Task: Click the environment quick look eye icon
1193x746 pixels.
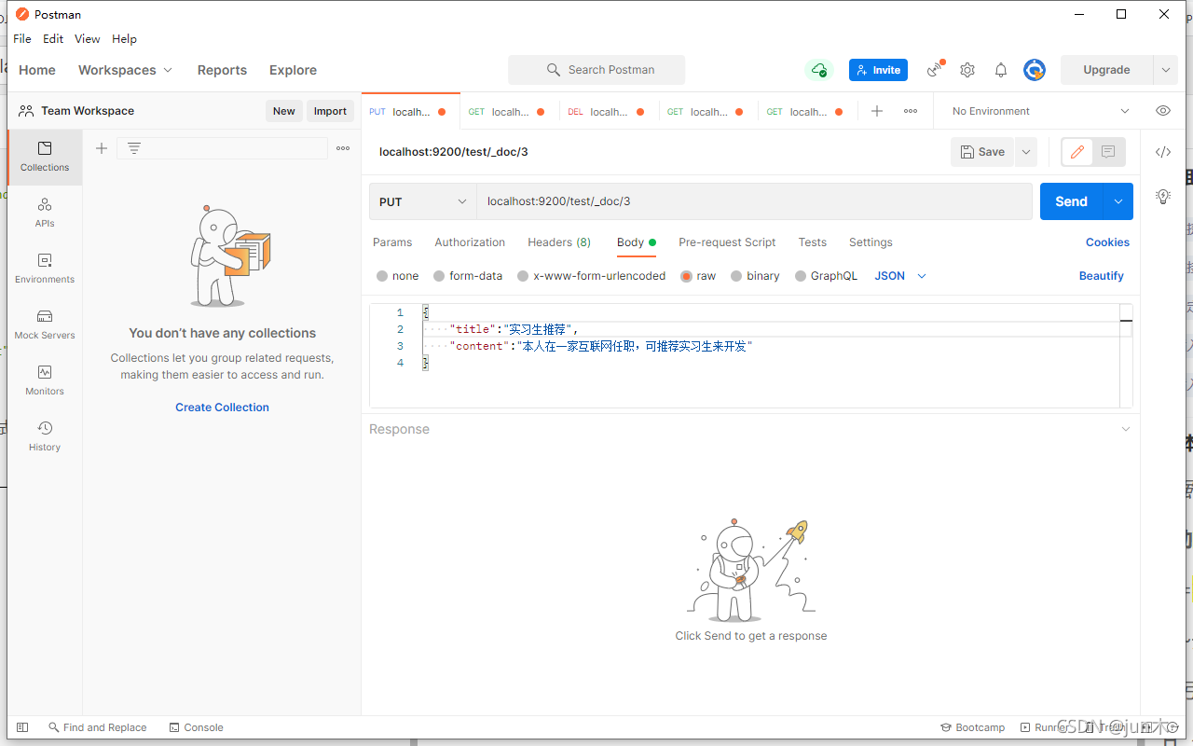Action: click(x=1163, y=111)
